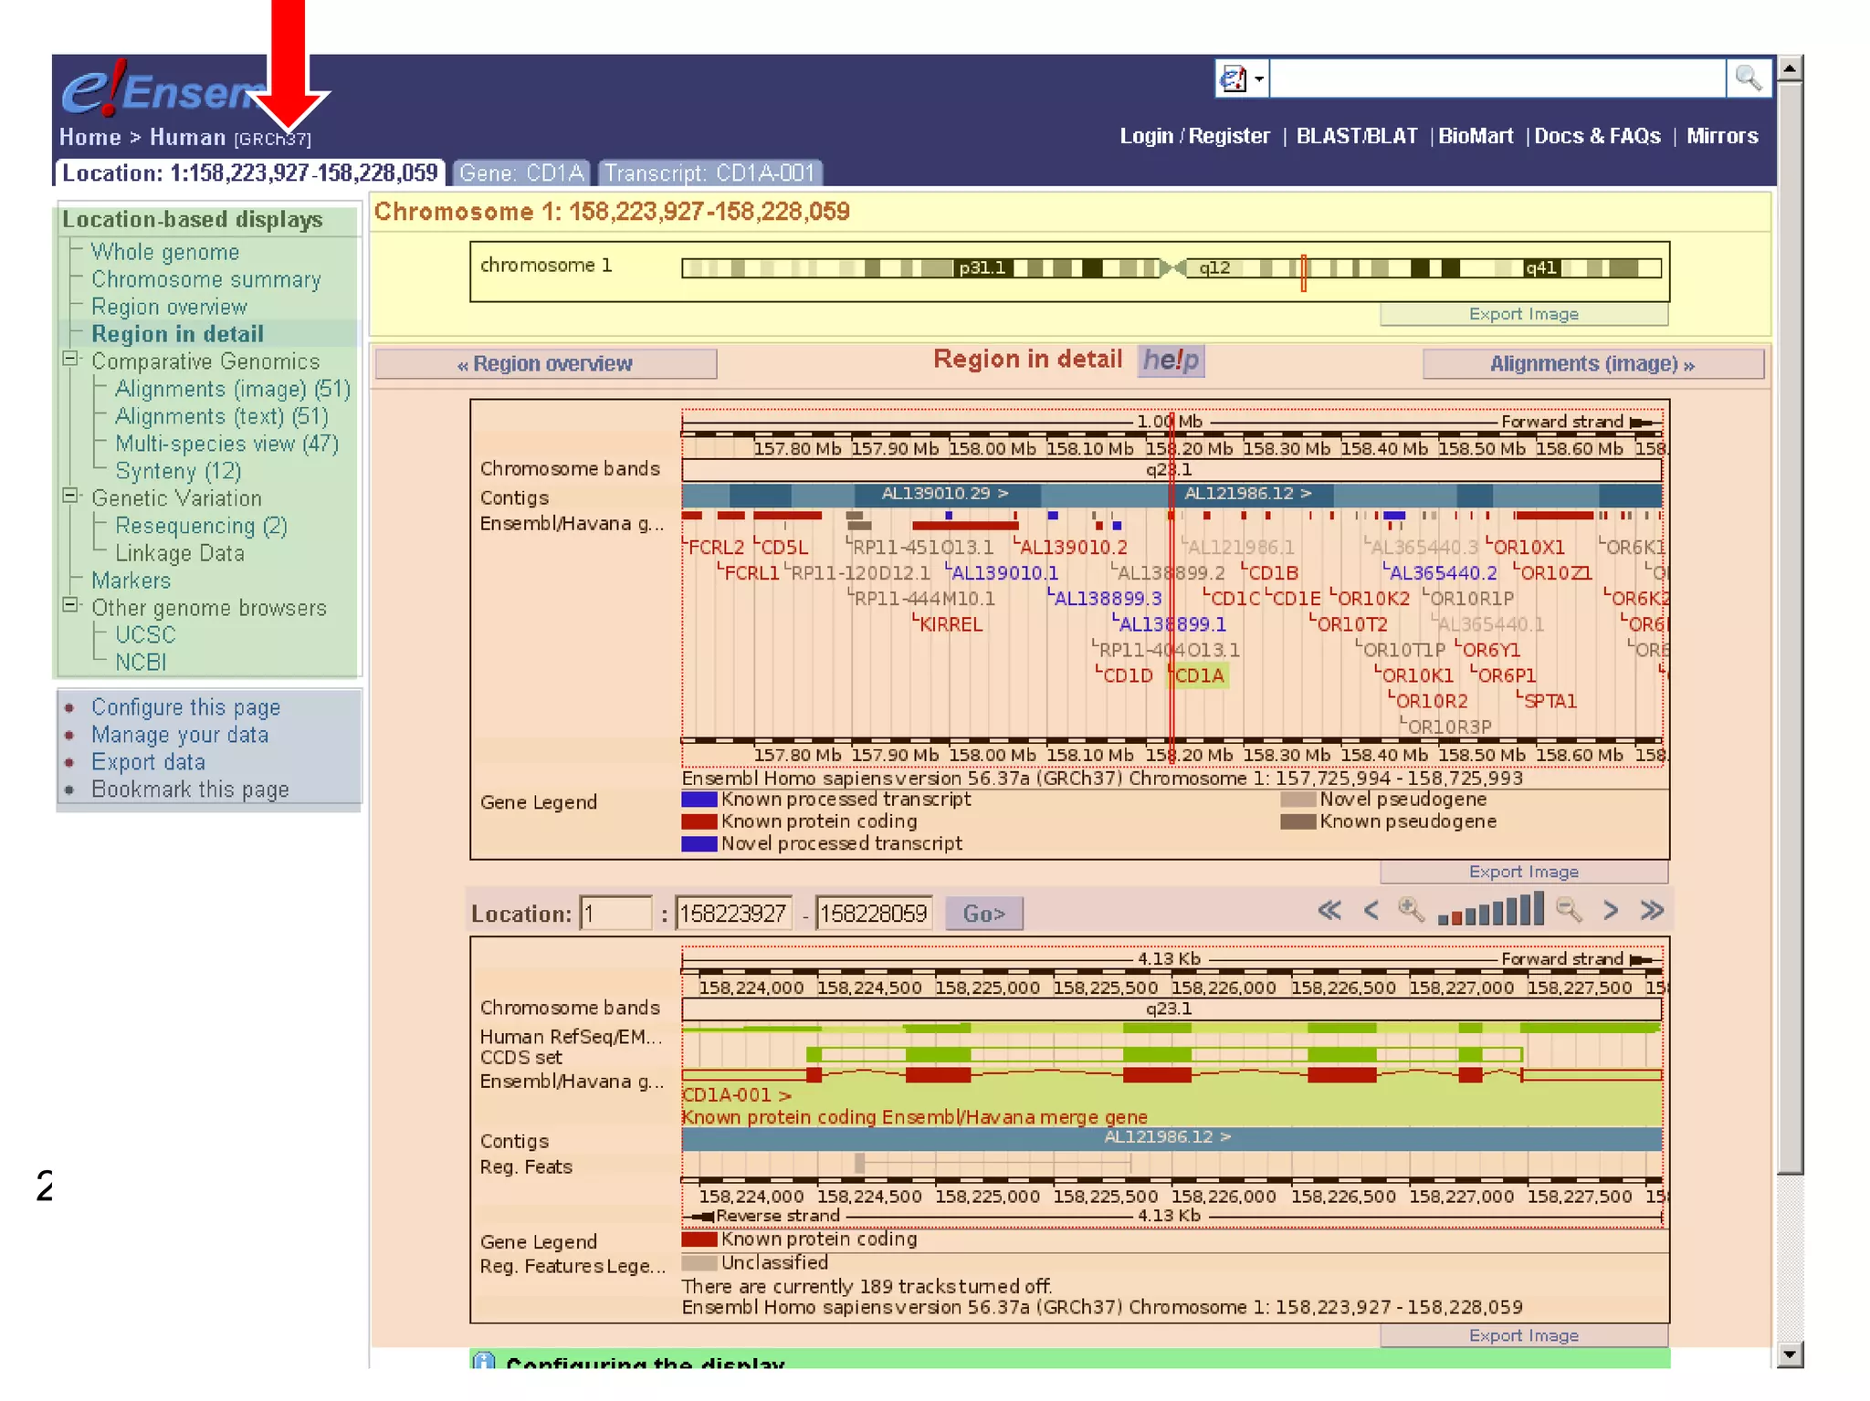1870x1401 pixels.
Task: Switch to the Gene: CD1A tab
Action: click(x=521, y=173)
